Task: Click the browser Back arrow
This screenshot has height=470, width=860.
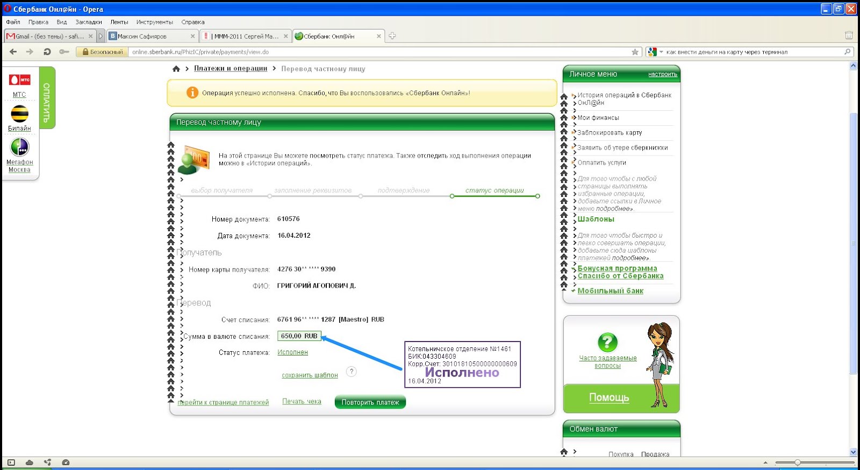Action: click(x=13, y=52)
